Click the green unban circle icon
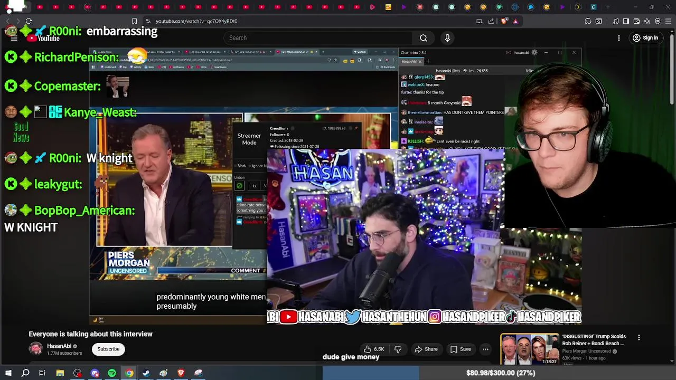The height and width of the screenshot is (380, 676). 239,186
